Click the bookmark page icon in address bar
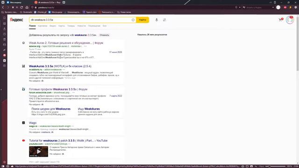The image size is (299, 168). click(x=236, y=7)
